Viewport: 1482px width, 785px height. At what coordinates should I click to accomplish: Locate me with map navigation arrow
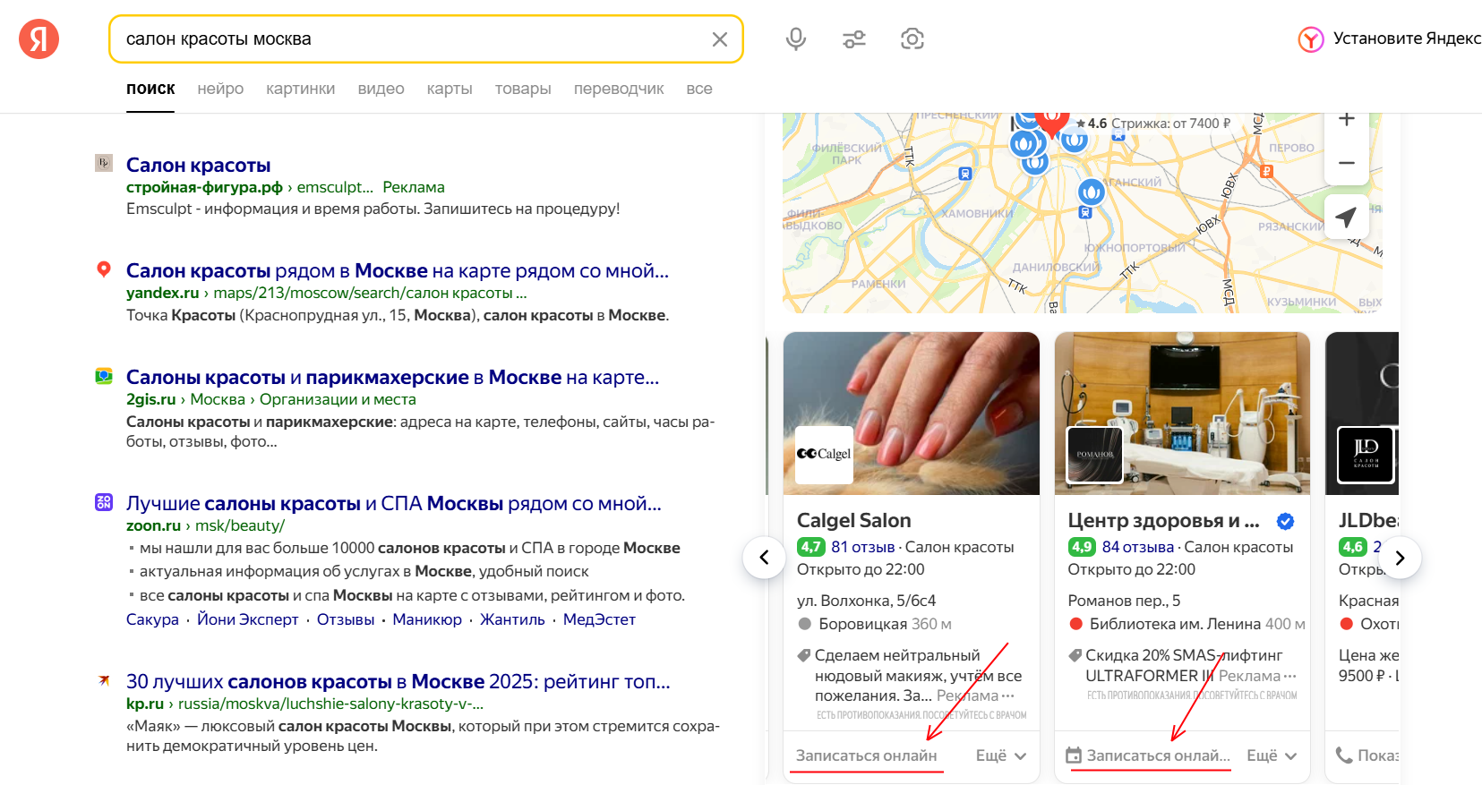click(1346, 217)
